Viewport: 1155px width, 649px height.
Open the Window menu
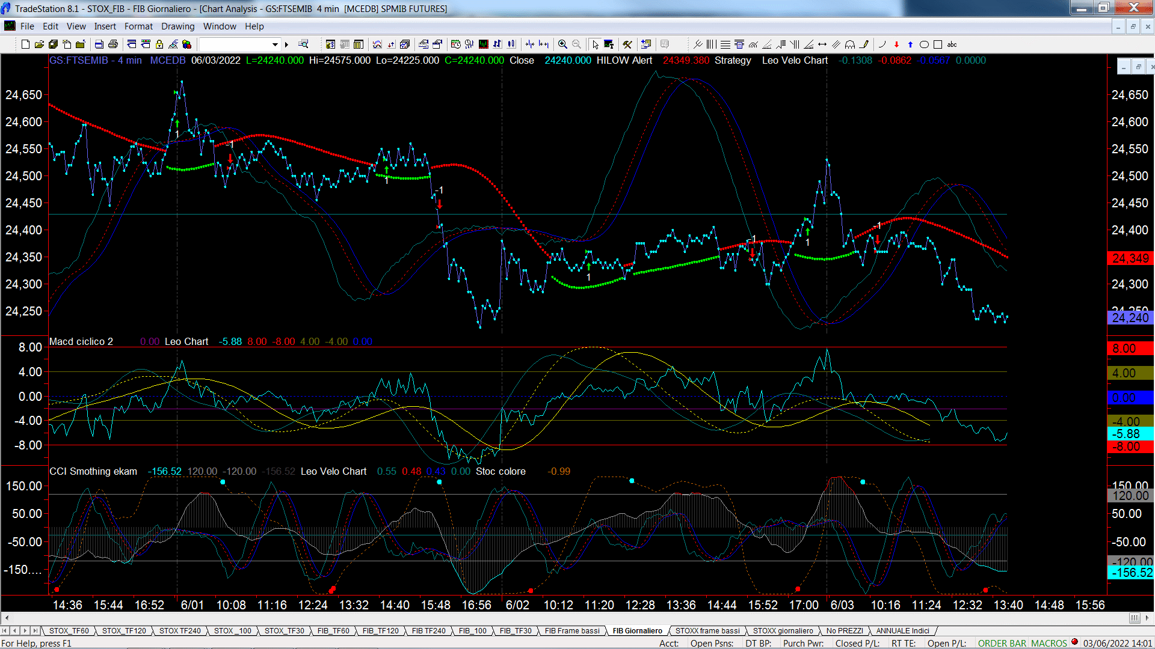click(x=220, y=26)
